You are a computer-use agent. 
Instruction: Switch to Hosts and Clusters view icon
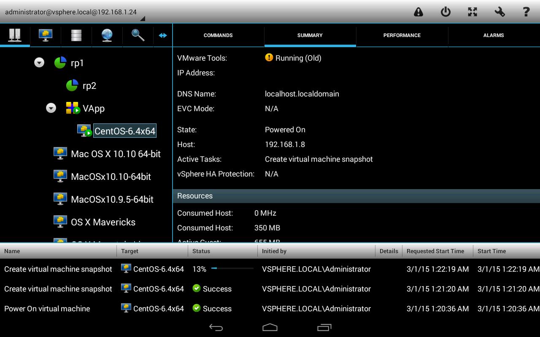[15, 35]
